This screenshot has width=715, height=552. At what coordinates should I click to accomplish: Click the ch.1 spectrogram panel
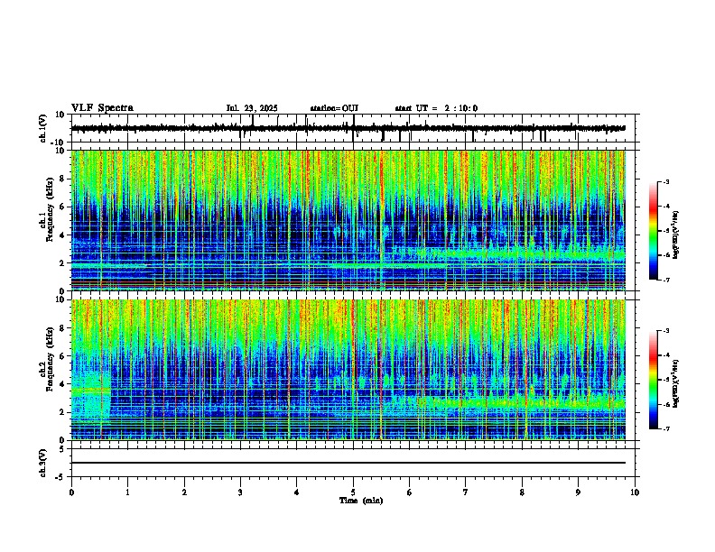[348, 220]
